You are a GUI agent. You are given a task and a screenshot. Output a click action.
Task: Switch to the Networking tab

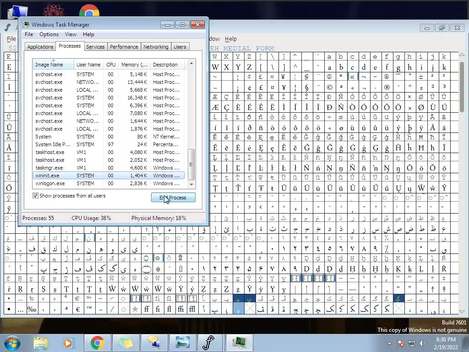pos(156,47)
